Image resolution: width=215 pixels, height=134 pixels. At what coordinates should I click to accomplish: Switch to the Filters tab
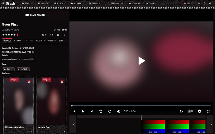pyautogui.click(x=29, y=41)
